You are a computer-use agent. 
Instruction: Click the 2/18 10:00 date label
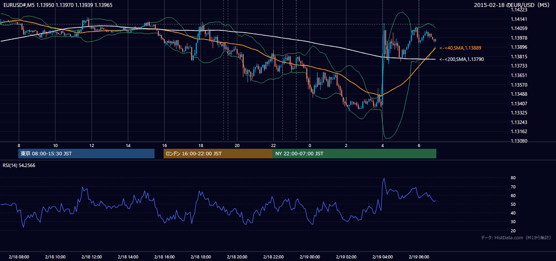point(55,257)
